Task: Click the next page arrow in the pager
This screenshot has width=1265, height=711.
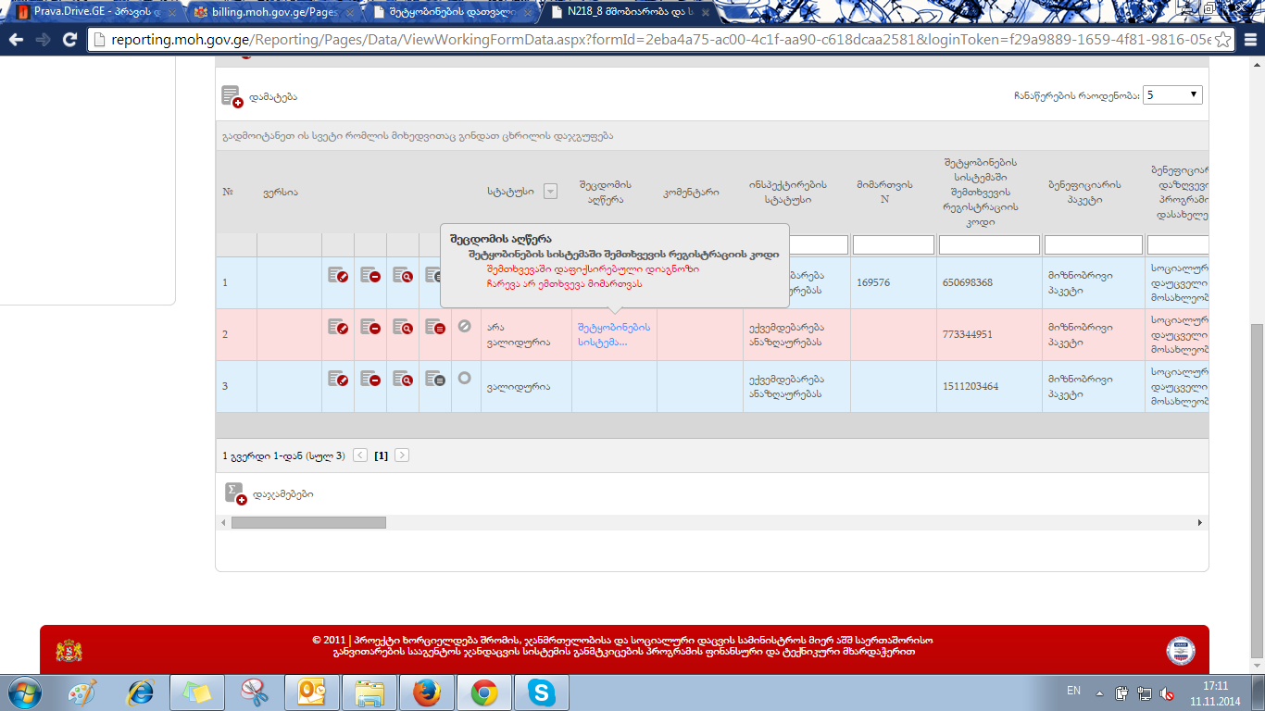Action: point(402,455)
